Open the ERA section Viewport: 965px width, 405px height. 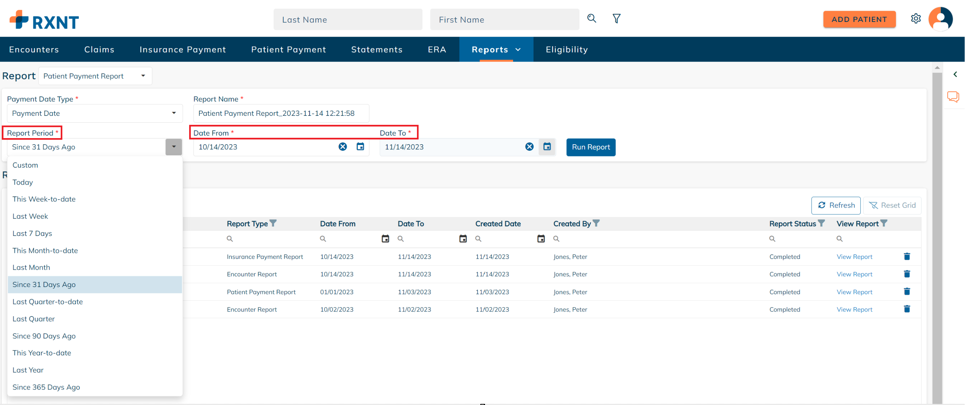click(x=436, y=49)
